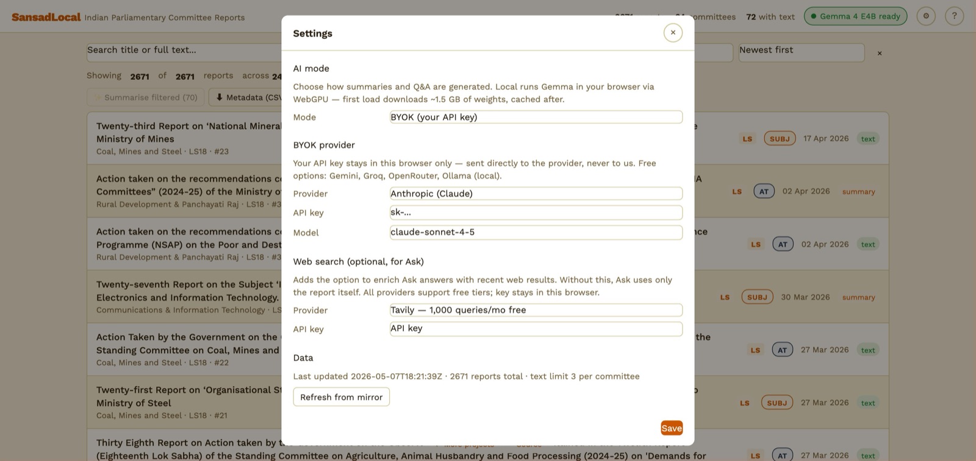The height and width of the screenshot is (461, 976).
Task: Focus the web search API key field
Action: click(x=536, y=329)
